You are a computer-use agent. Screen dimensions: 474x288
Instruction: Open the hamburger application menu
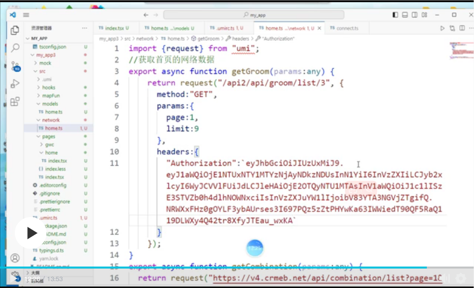click(x=26, y=15)
